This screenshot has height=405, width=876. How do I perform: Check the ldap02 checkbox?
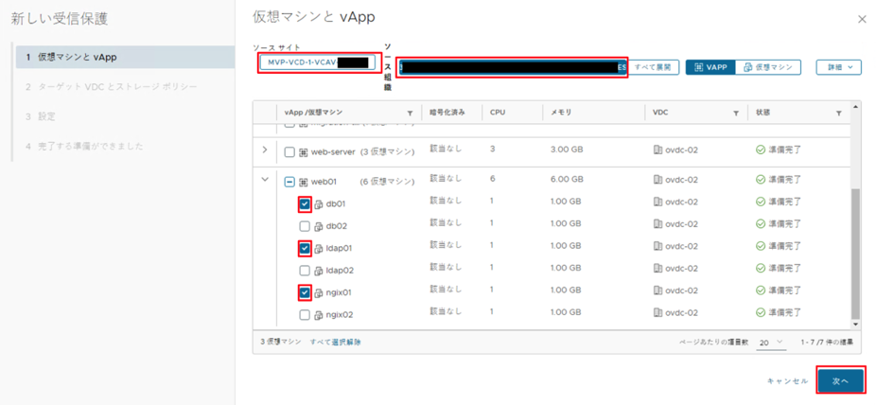click(305, 271)
